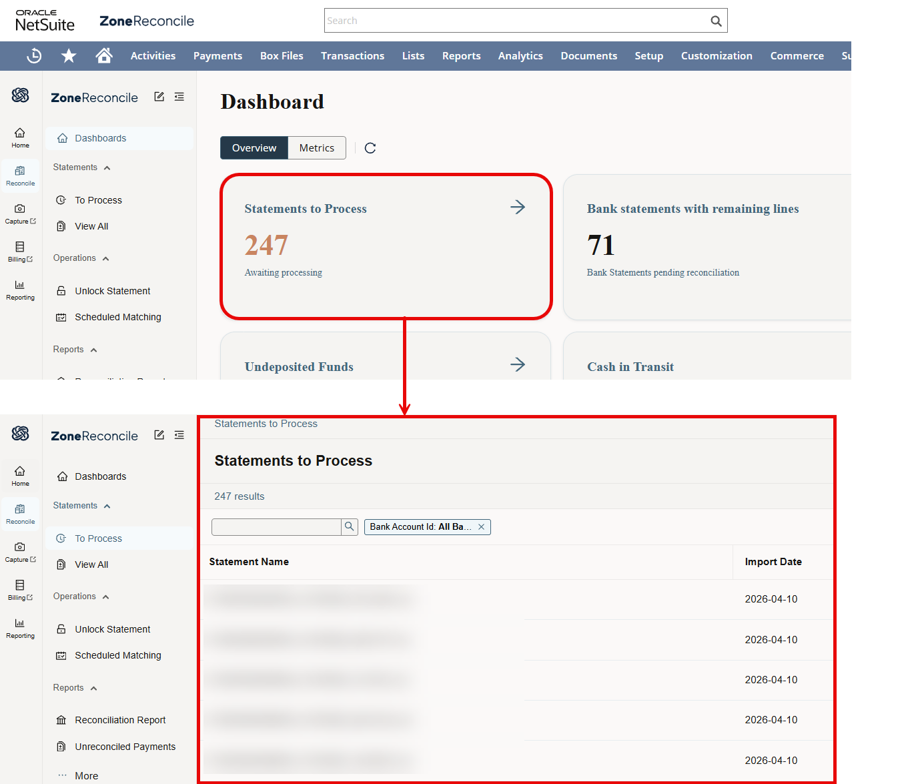Screen dimensions: 906x784
Task: Open Billing in the lower icon rail
Action: pyautogui.click(x=20, y=590)
